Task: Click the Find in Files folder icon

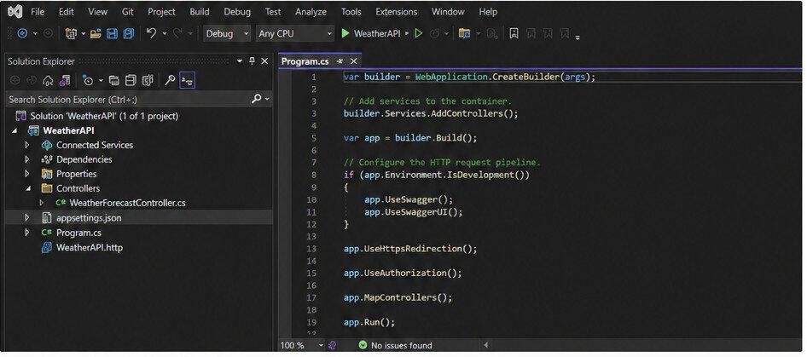Action: click(464, 33)
